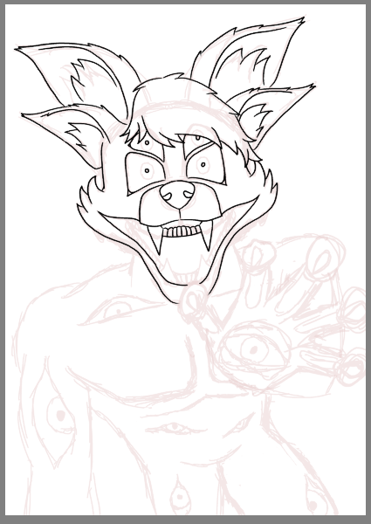Click the fox character drawing canvas

185,259
